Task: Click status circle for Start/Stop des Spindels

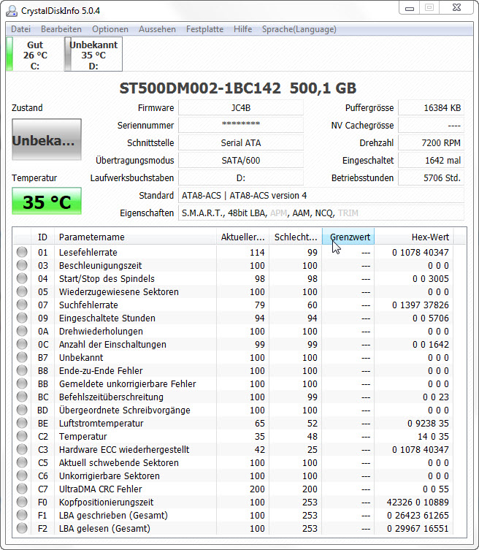Action: [22, 278]
